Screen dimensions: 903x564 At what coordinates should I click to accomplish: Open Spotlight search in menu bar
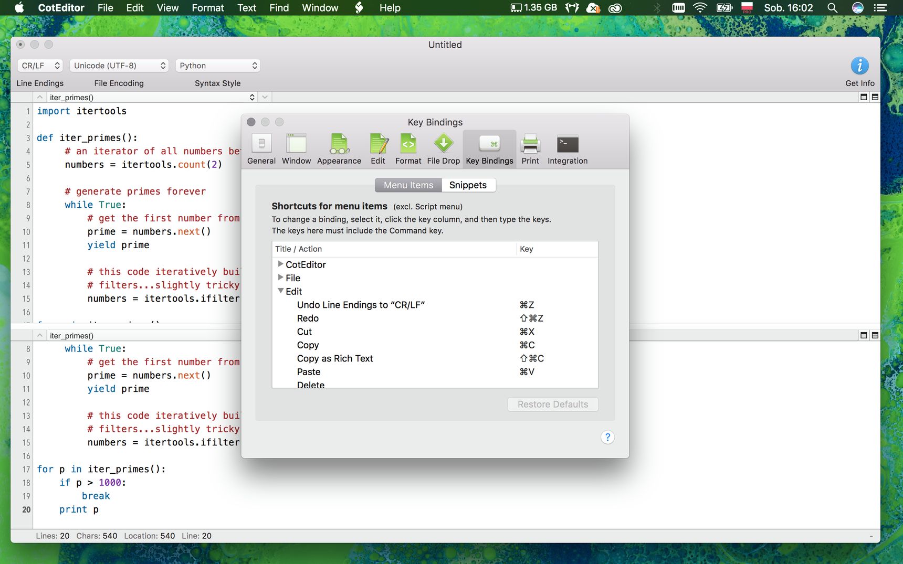(832, 8)
